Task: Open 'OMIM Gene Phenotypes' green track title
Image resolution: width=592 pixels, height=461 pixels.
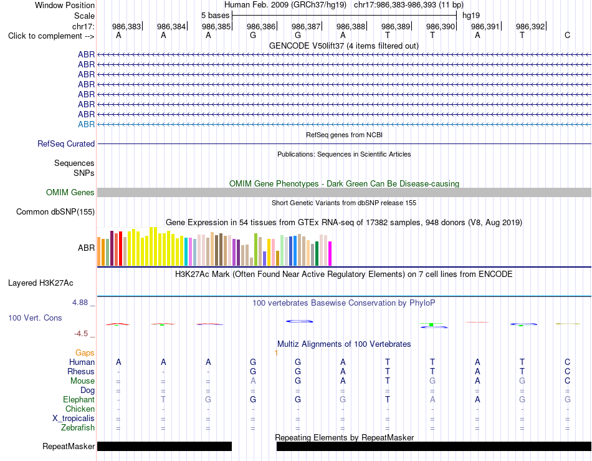Action: [344, 183]
